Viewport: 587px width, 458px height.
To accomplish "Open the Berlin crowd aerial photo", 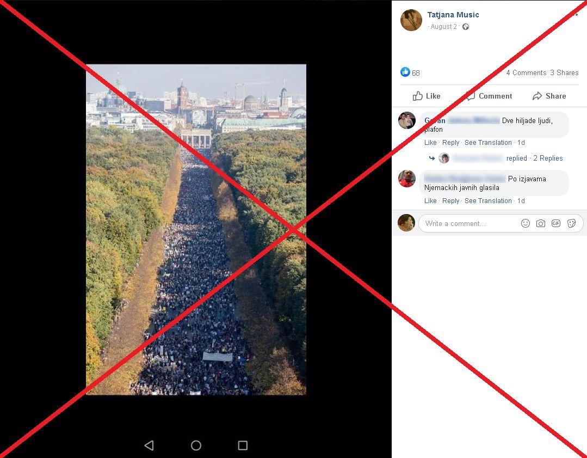I will coord(196,229).
